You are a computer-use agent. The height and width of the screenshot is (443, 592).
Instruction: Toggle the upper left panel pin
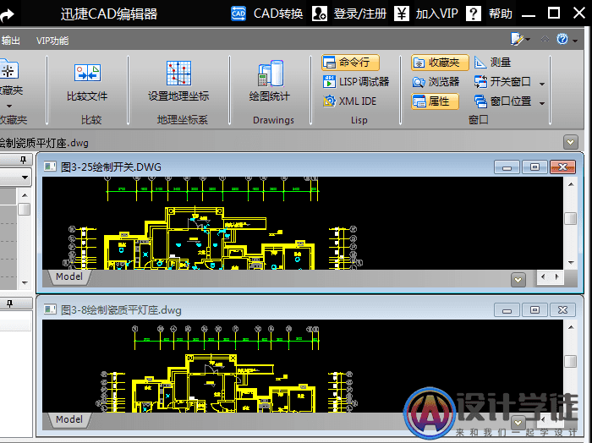(x=24, y=160)
